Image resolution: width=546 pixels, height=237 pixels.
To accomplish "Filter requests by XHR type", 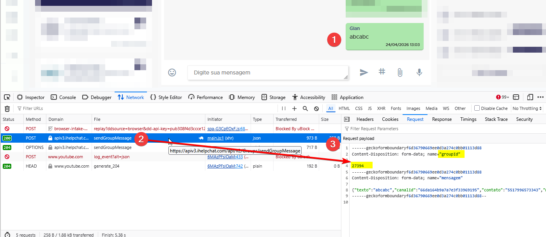I will [381, 108].
